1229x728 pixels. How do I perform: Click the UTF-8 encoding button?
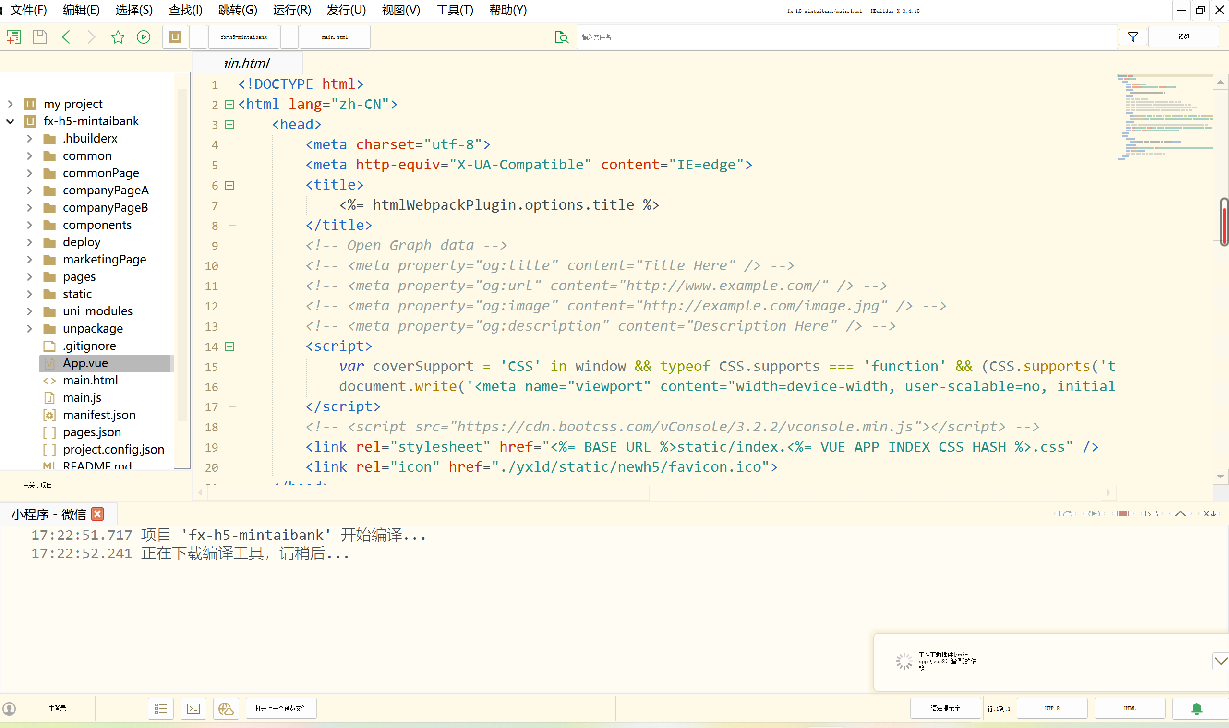click(1052, 708)
